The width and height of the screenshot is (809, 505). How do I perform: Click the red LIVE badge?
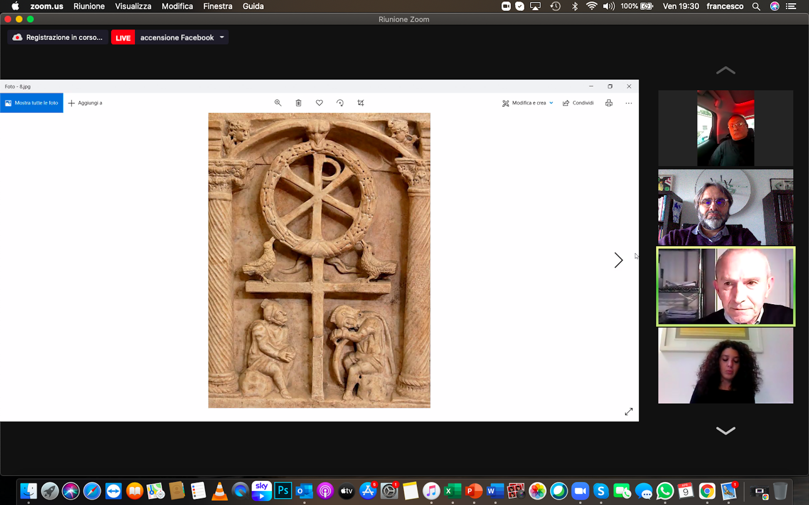(123, 37)
